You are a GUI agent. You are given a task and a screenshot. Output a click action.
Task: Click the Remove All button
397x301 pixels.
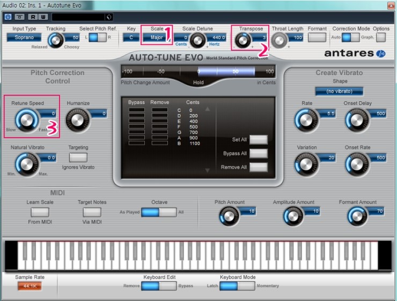point(259,167)
